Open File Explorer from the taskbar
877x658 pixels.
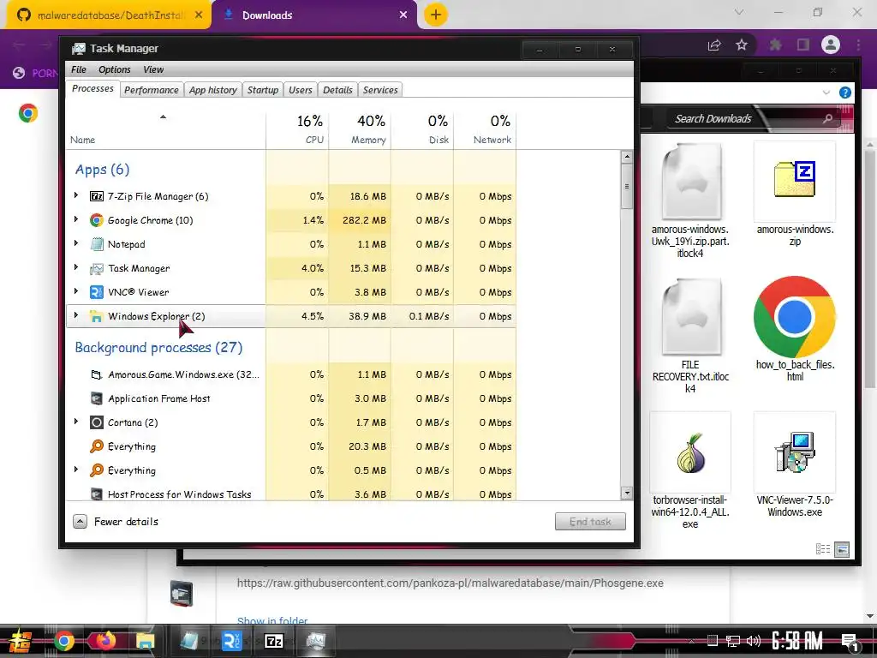click(145, 641)
